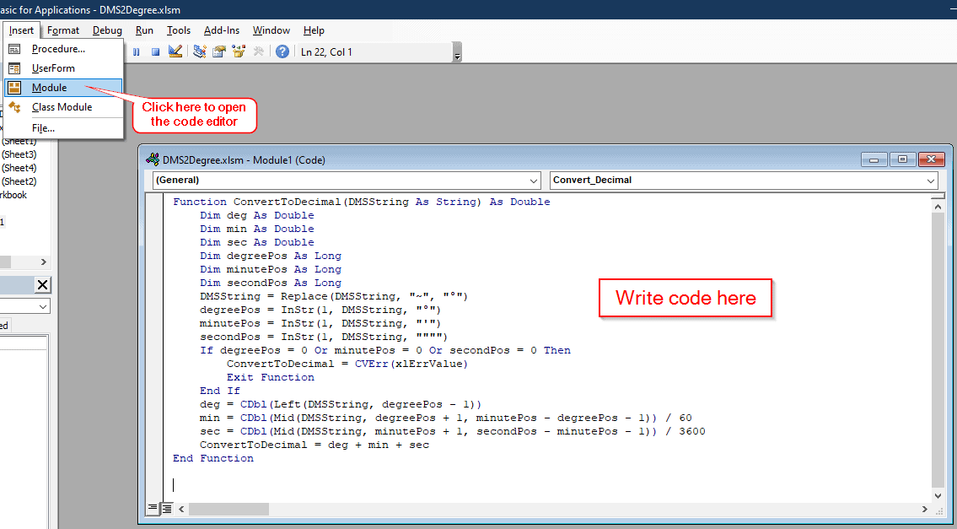Open the Add-Ins menu

222,30
